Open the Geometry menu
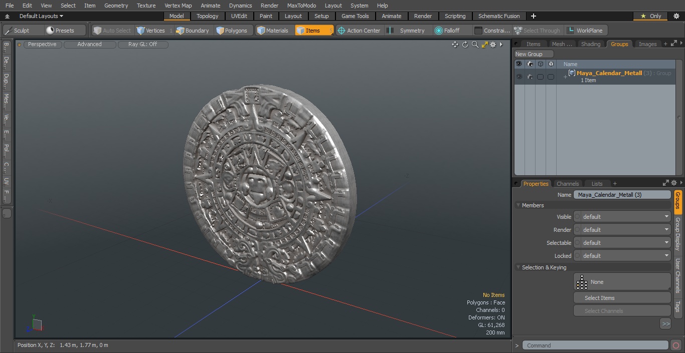The height and width of the screenshot is (353, 685). 116,6
